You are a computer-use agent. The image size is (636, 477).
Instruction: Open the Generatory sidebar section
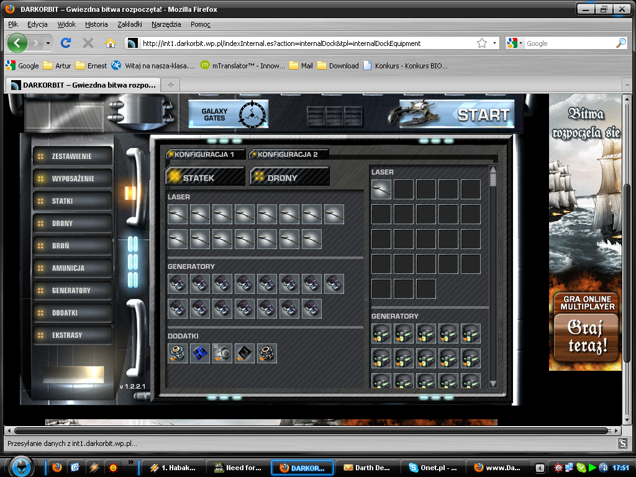click(x=72, y=291)
